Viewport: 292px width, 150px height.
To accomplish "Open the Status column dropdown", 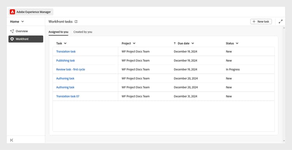I will [237, 43].
